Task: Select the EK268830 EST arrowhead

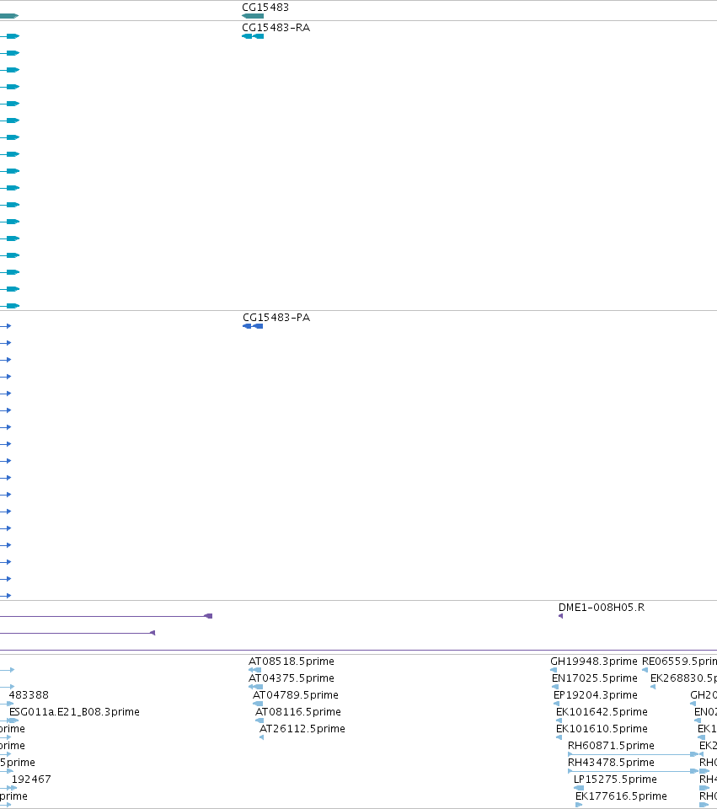Action: (653, 687)
